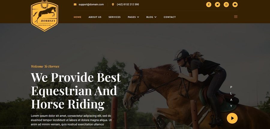270x129 pixels.
Task: Go to the Home menu item
Action: (x=77, y=17)
